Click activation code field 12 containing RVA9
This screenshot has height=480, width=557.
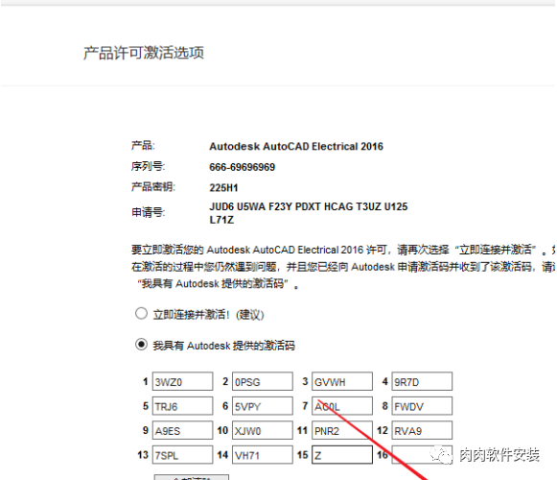click(422, 430)
